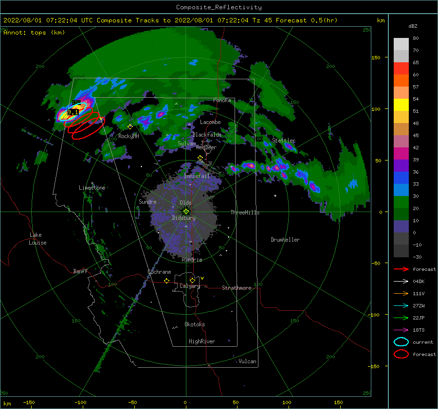Click the red forecast ellipses near RockyMH

85,124
